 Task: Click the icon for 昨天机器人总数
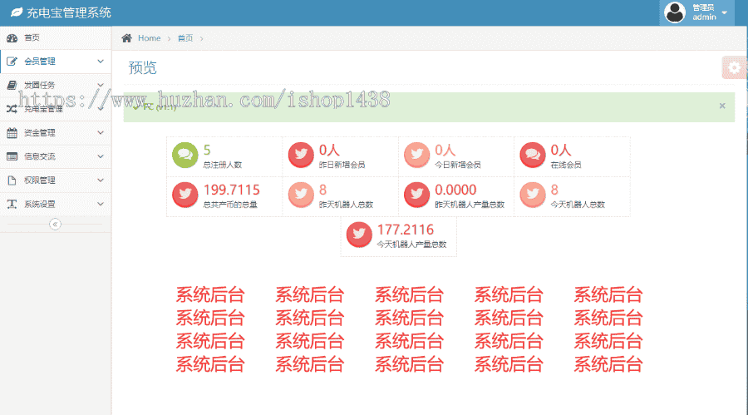[301, 195]
